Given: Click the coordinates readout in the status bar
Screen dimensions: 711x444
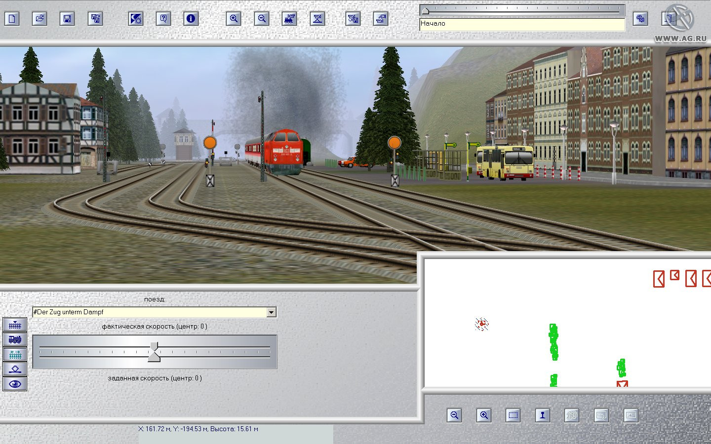Looking at the screenshot, I should [x=198, y=429].
